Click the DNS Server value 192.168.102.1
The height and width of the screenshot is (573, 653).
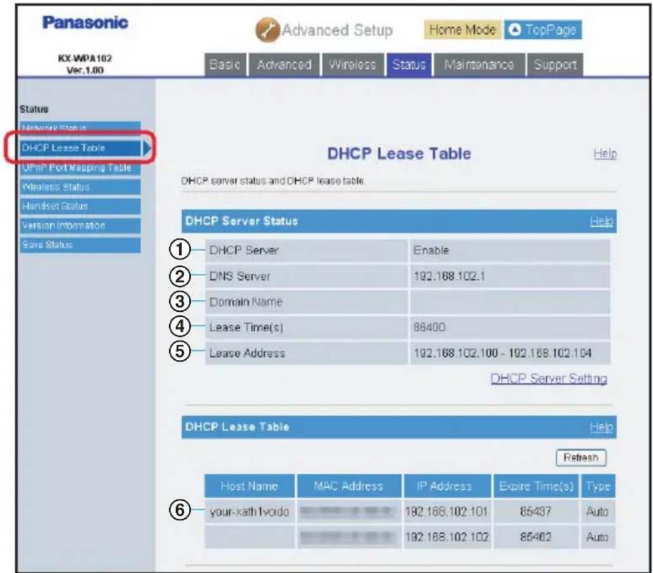coord(449,276)
